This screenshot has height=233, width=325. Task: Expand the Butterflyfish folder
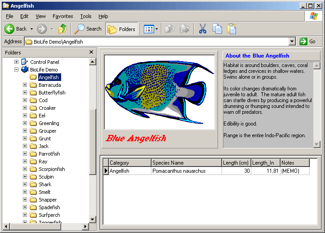pos(25,92)
